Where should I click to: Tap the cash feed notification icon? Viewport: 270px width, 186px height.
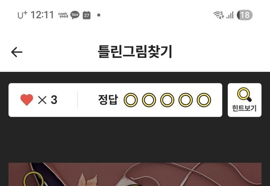pyautogui.click(x=63, y=15)
